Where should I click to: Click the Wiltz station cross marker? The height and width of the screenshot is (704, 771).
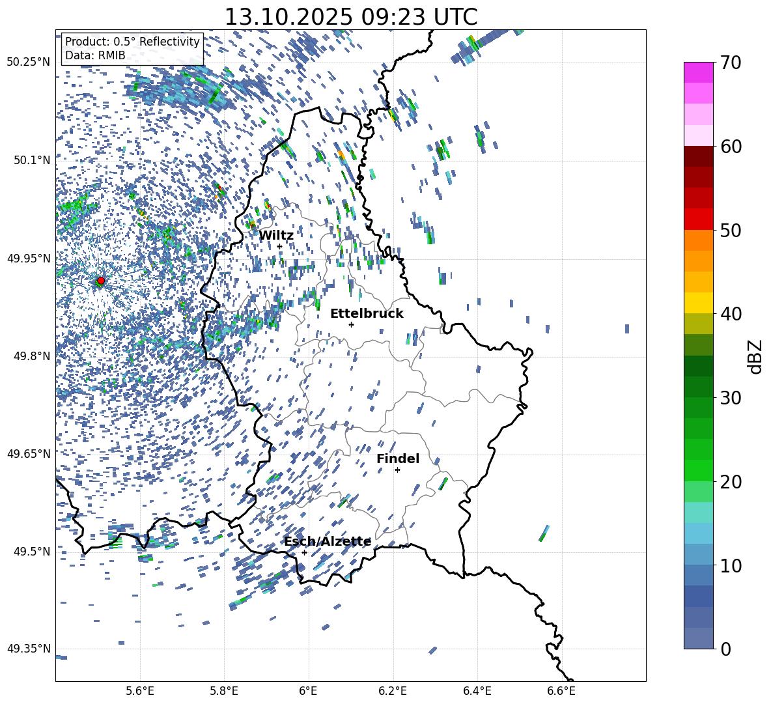click(280, 246)
